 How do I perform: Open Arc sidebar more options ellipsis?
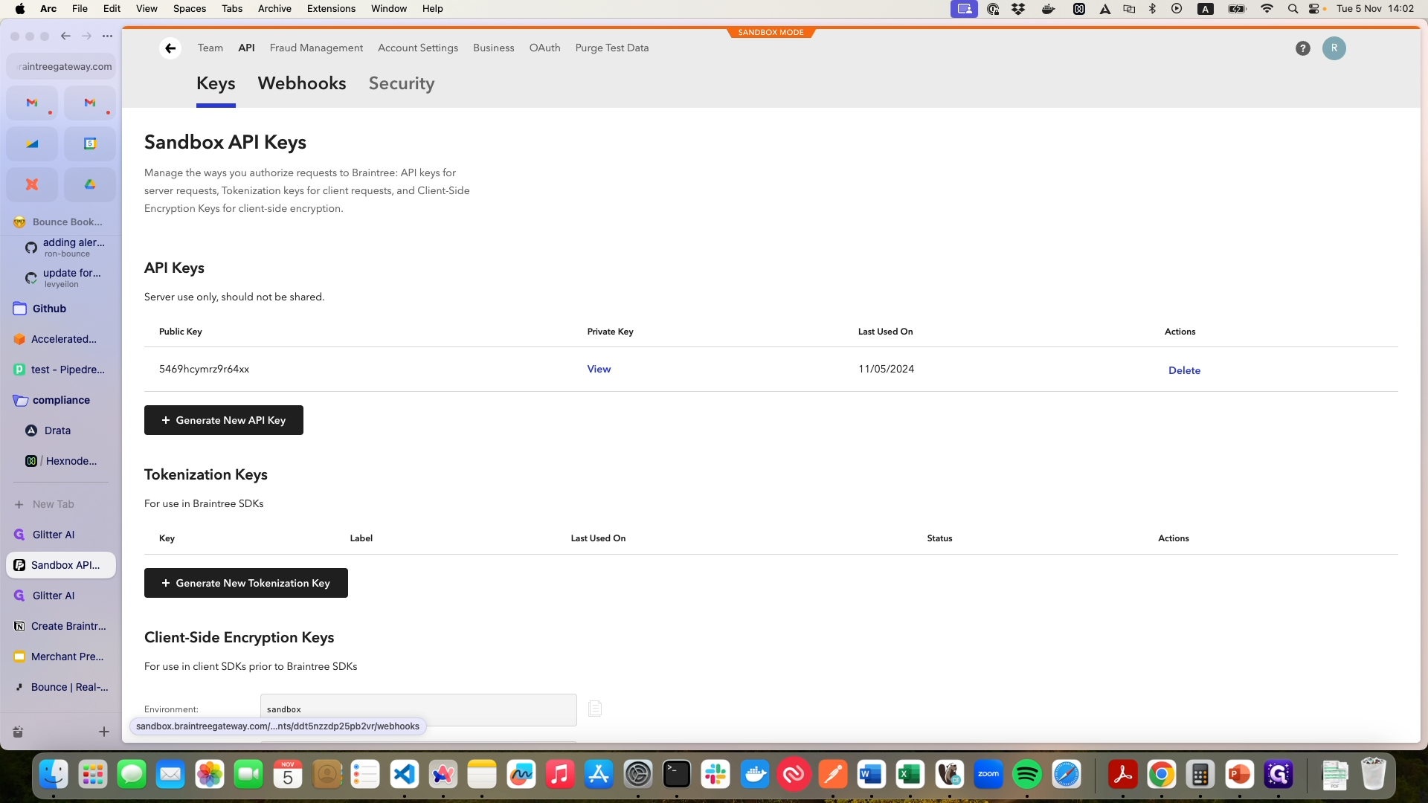(107, 36)
